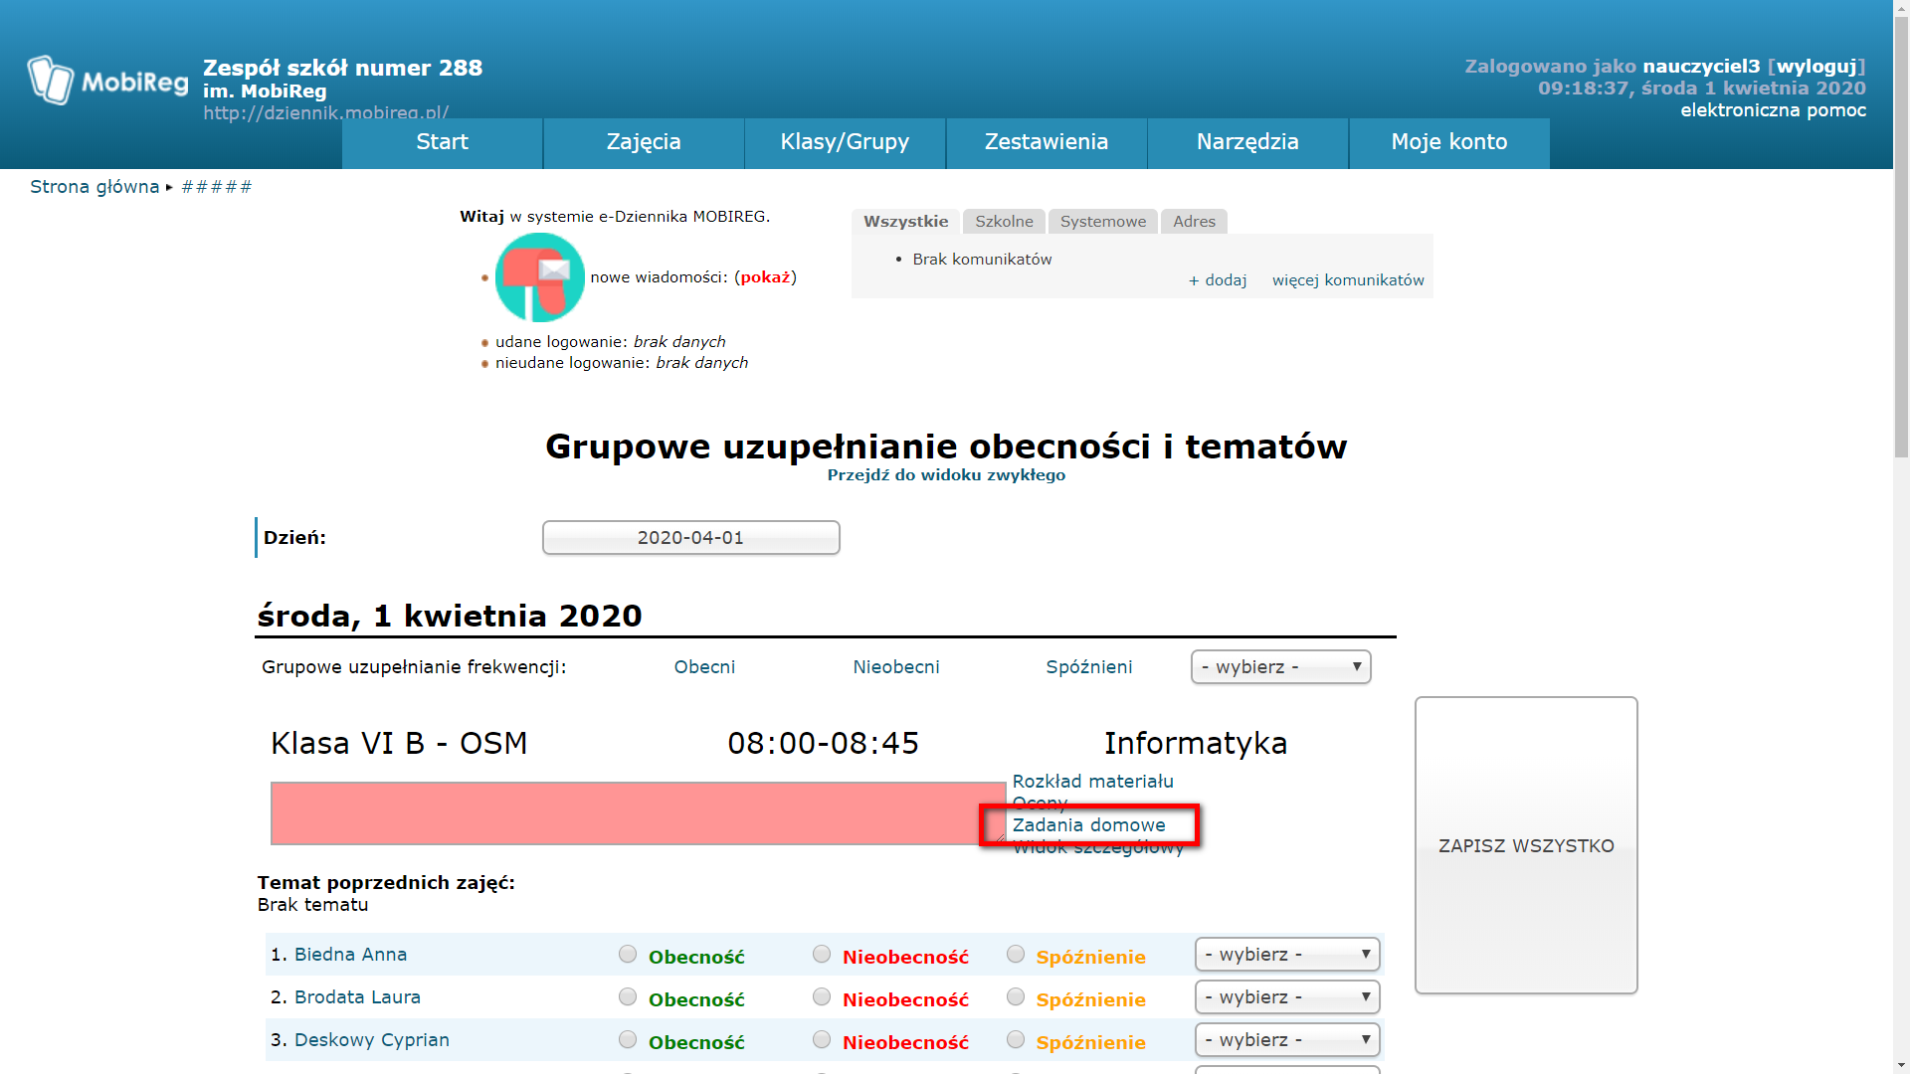The height and width of the screenshot is (1074, 1910).
Task: Click the mailbox new messages icon
Action: click(539, 277)
